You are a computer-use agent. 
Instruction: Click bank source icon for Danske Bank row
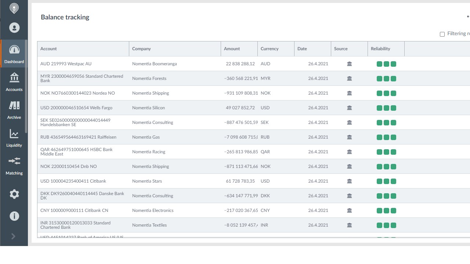tap(350, 196)
